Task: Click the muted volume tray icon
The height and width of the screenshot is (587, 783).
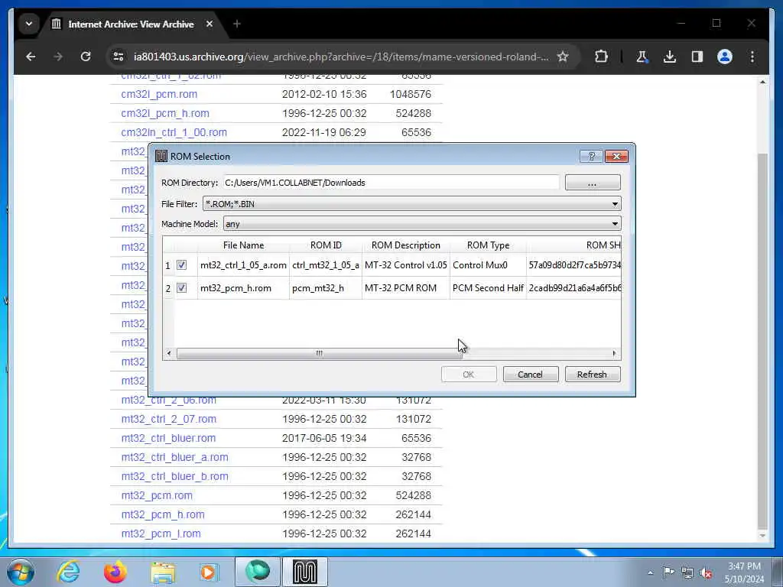Action: [x=706, y=573]
